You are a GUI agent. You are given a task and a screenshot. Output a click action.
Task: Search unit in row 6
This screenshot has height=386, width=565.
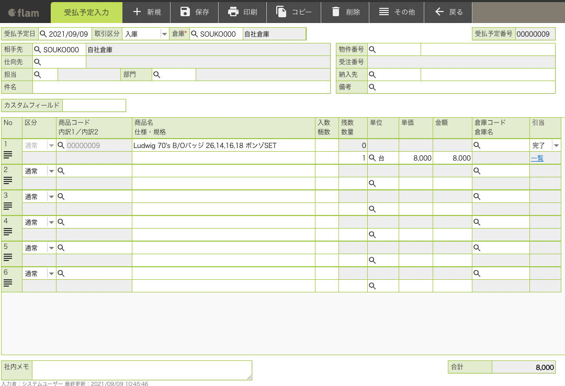pos(372,286)
